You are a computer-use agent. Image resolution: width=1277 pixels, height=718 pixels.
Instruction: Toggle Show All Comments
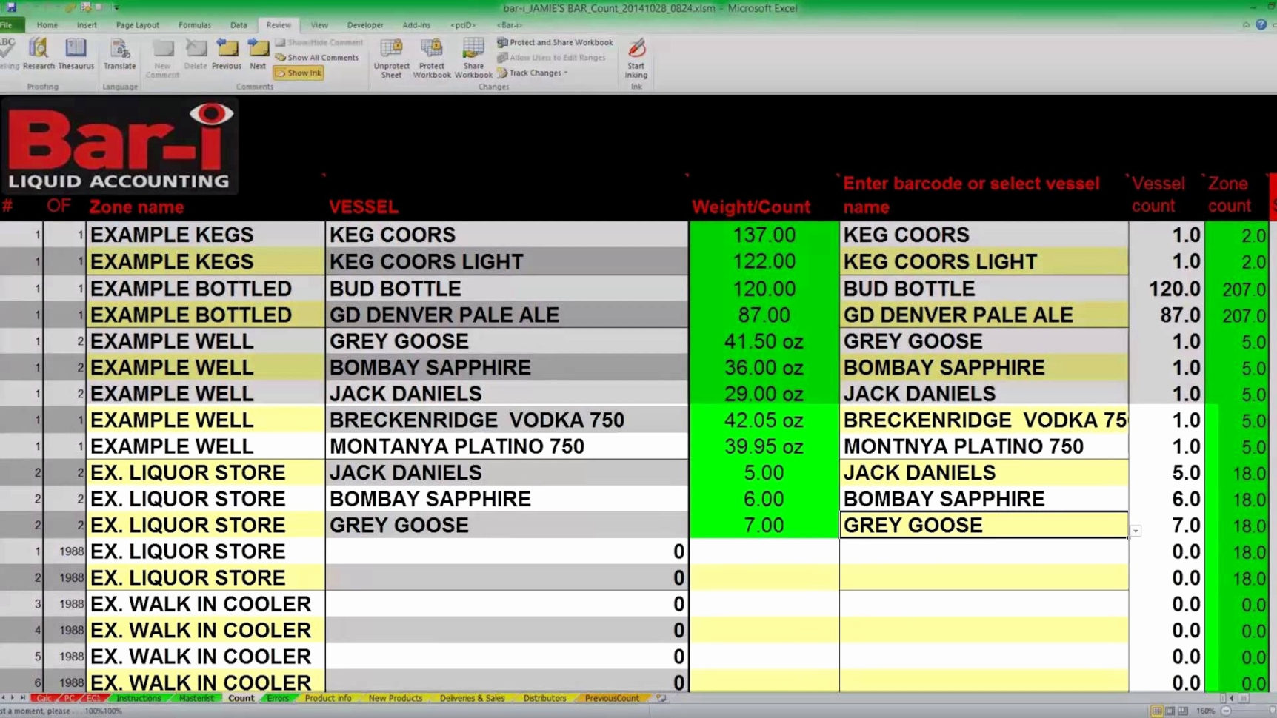coord(317,57)
